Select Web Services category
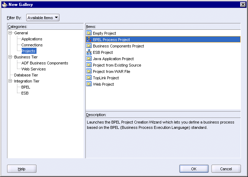The width and height of the screenshot is (248, 177). pyautogui.click(x=34, y=69)
